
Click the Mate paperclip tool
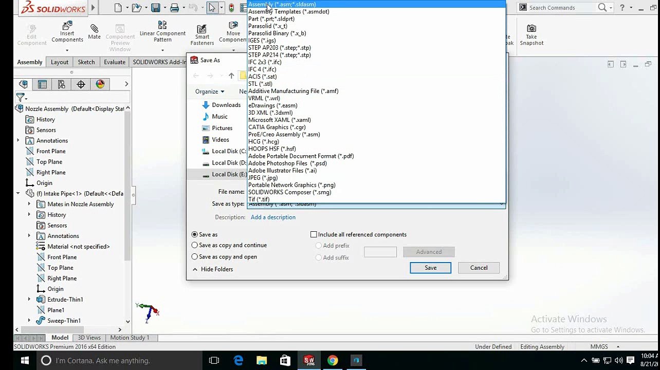(x=94, y=31)
